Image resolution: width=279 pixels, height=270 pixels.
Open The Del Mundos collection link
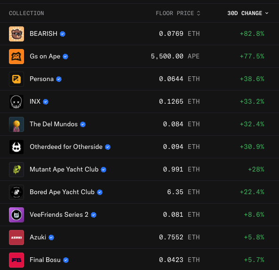tap(54, 124)
